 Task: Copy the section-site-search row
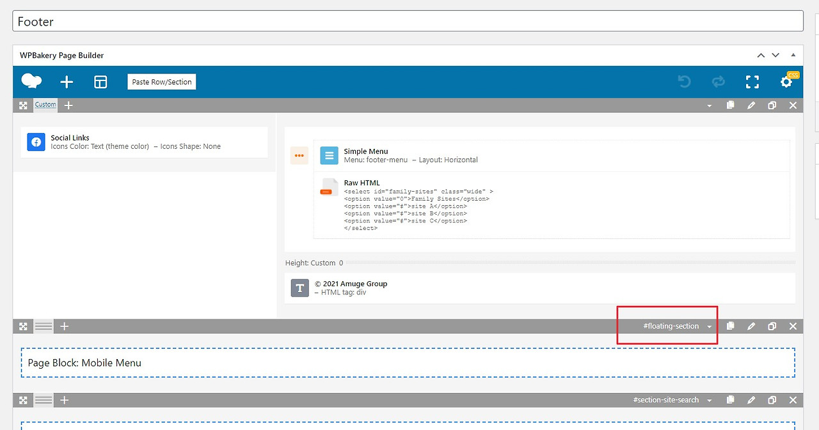click(730, 400)
